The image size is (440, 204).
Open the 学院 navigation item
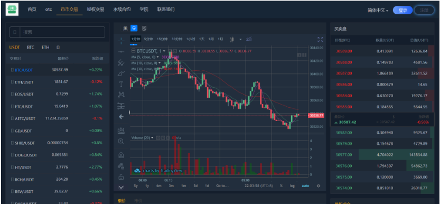tap(144, 10)
